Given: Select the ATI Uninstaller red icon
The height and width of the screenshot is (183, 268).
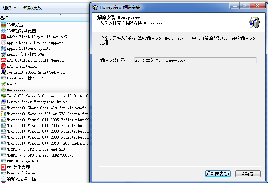Looking at the screenshot, I should click(3, 66).
